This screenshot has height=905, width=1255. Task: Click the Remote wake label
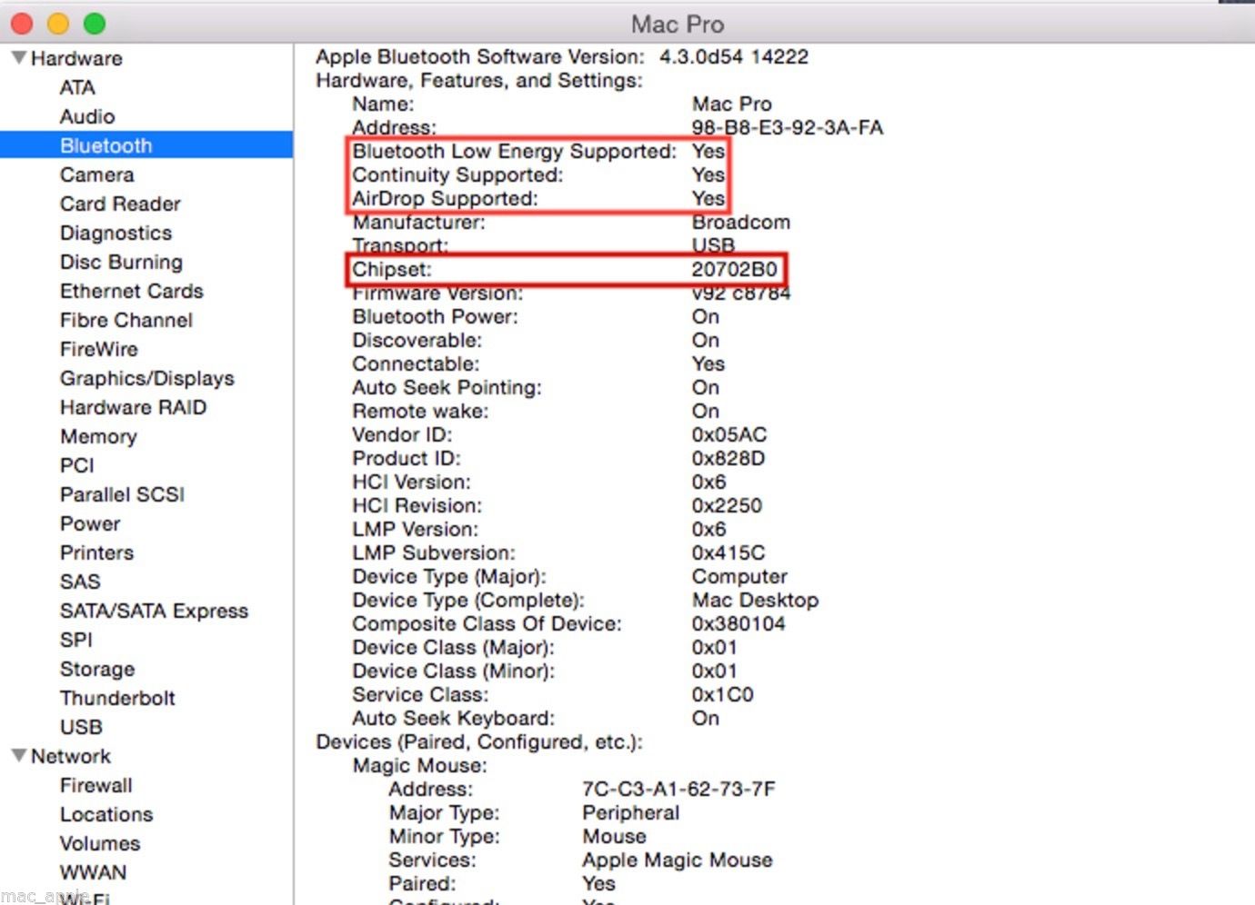[x=421, y=411]
